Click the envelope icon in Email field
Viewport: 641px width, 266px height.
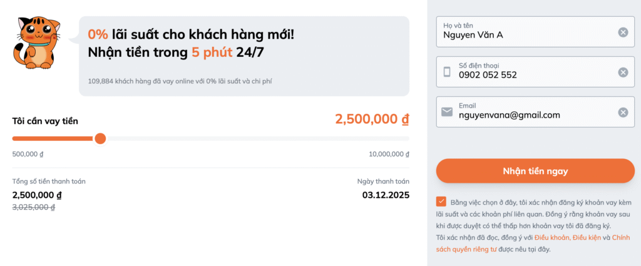(x=447, y=112)
